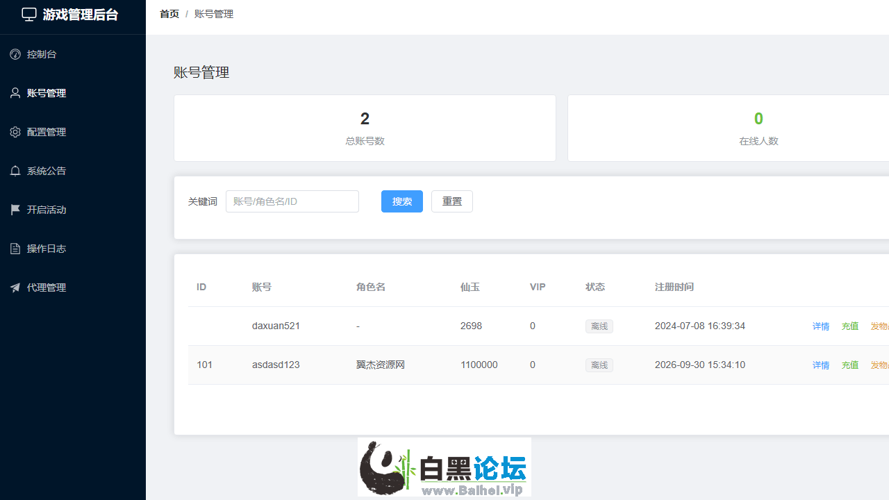Click the gear icon for 配置管理
The width and height of the screenshot is (889, 500).
coord(15,132)
